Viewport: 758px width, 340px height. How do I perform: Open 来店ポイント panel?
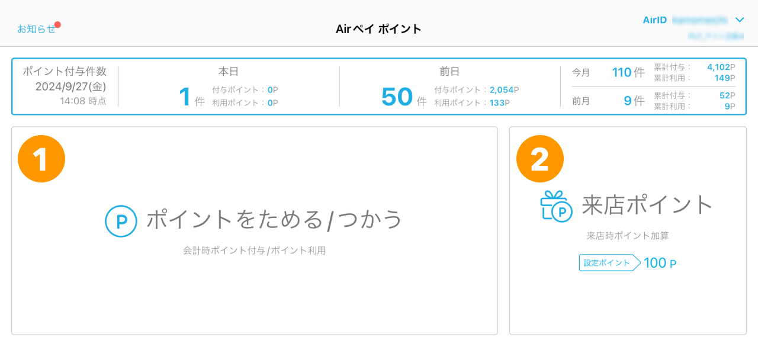coord(628,230)
